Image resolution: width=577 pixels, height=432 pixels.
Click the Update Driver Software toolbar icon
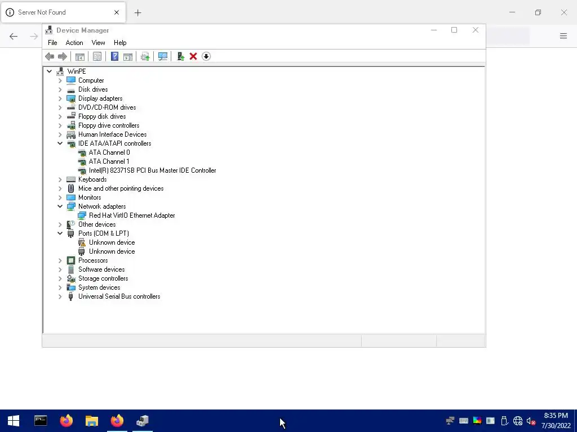click(145, 57)
